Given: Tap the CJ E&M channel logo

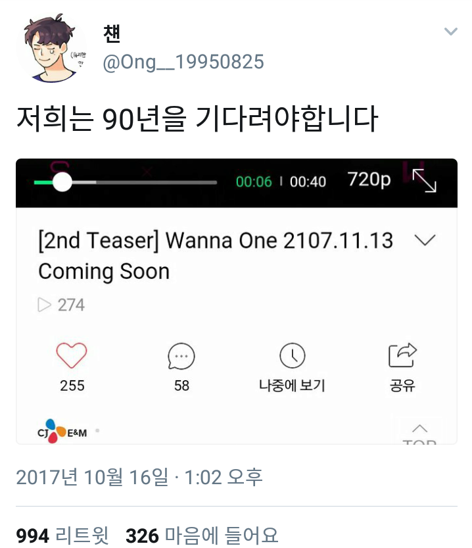Looking at the screenshot, I should click(x=62, y=431).
